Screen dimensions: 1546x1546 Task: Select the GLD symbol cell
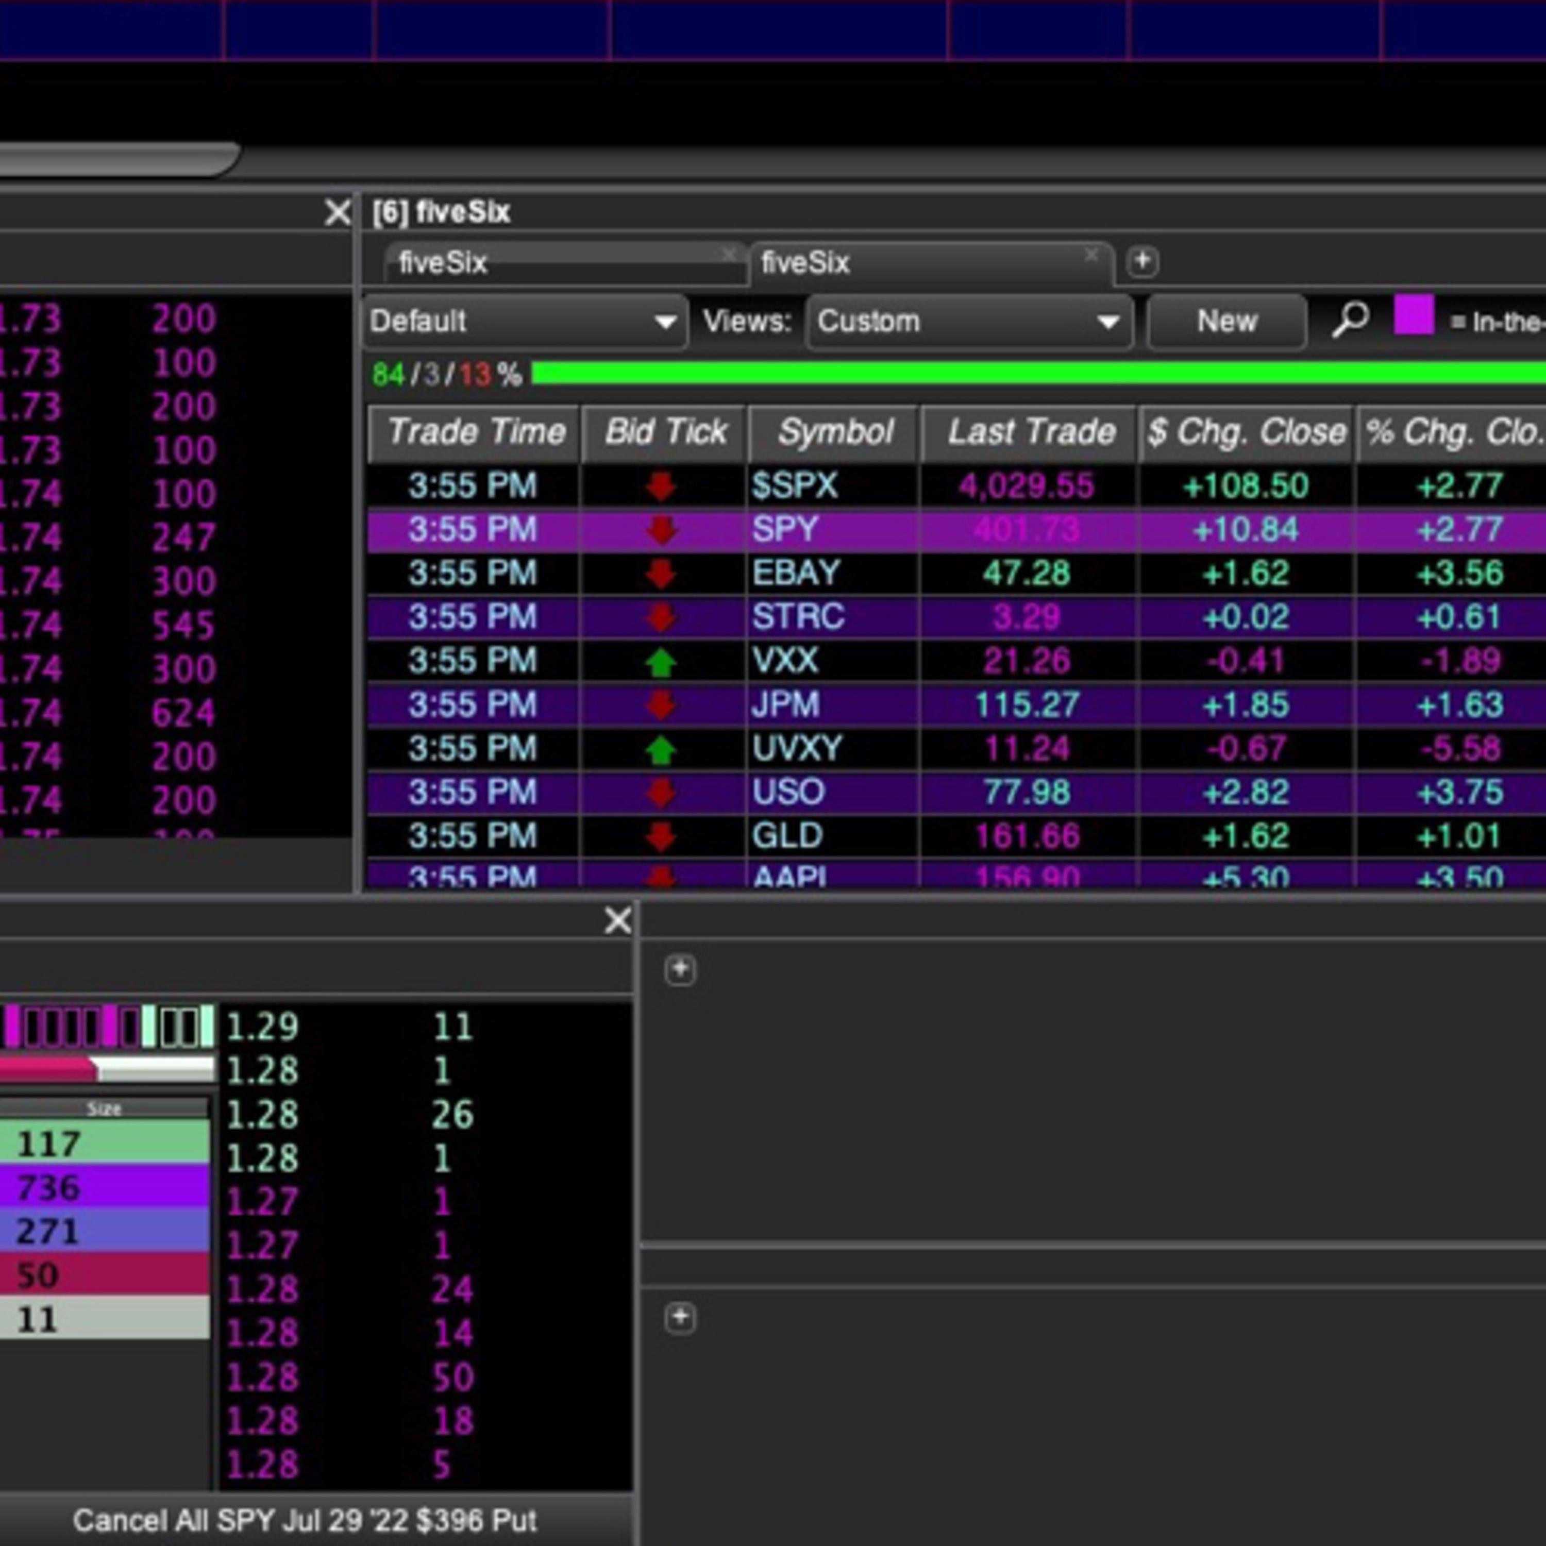coord(834,836)
